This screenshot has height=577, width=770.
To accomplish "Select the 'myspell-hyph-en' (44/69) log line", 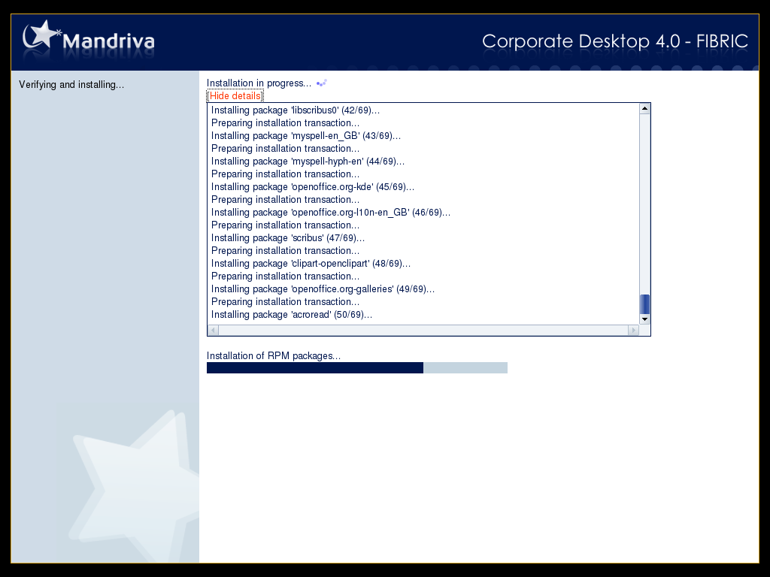I will pyautogui.click(x=308, y=161).
